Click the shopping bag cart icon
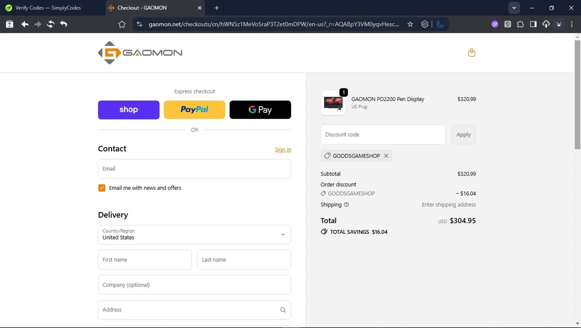The height and width of the screenshot is (328, 581). (x=471, y=53)
